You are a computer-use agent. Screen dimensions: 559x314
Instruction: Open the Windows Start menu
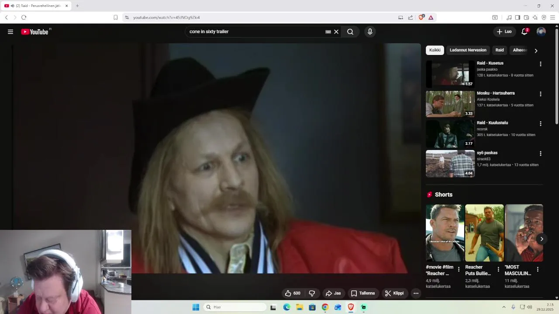196,307
